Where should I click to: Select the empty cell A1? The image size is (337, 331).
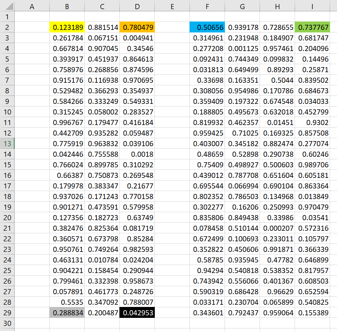coord(32,17)
